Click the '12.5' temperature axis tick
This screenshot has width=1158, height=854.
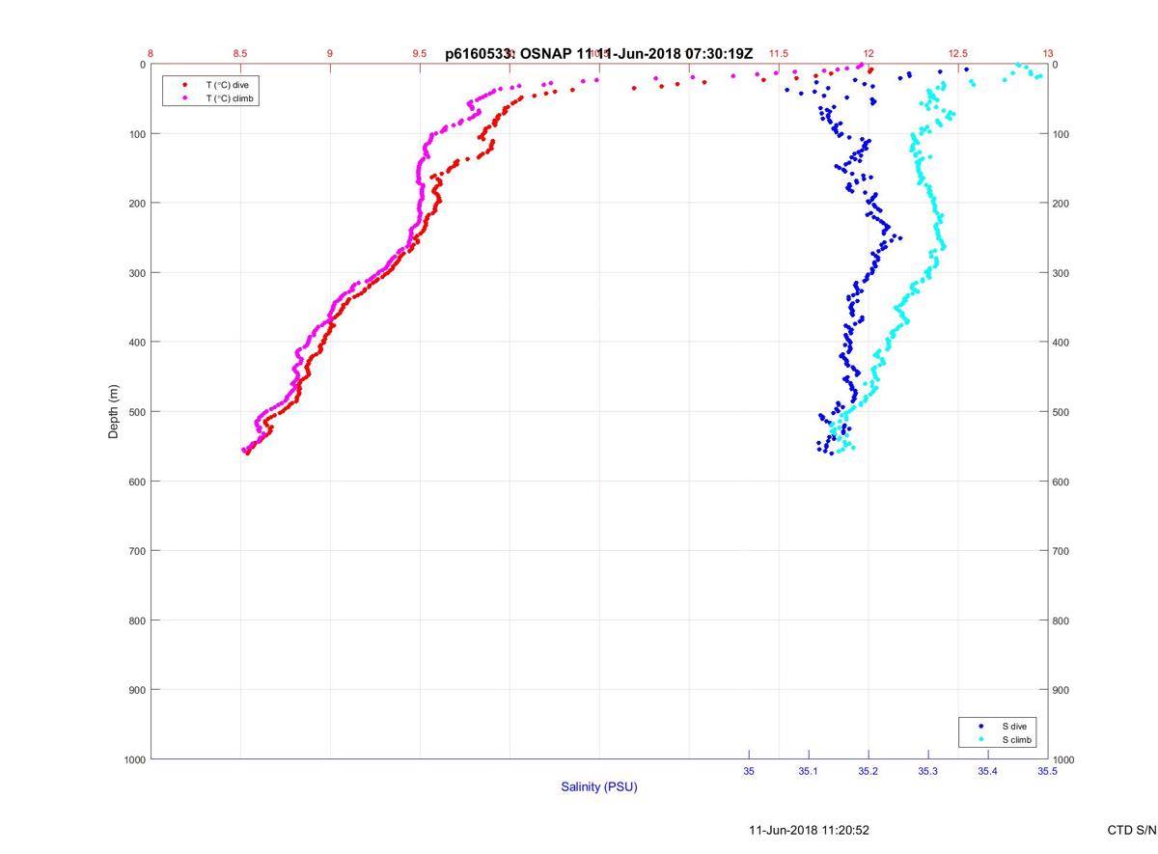[x=958, y=54]
